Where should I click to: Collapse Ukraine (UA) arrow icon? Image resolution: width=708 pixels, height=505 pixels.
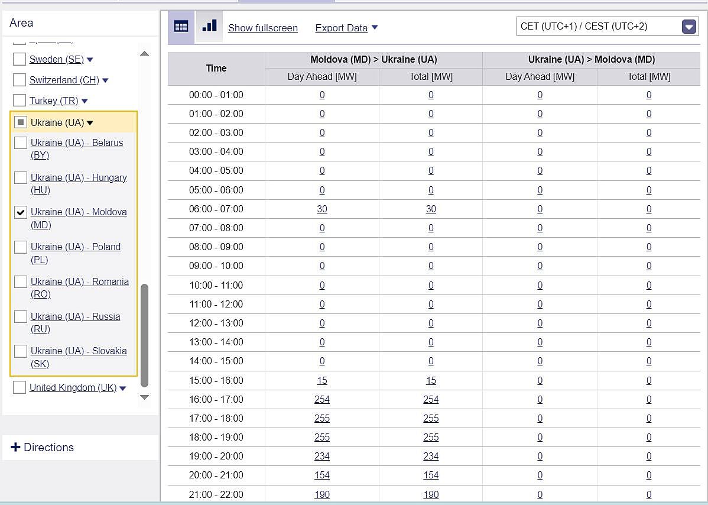[90, 123]
